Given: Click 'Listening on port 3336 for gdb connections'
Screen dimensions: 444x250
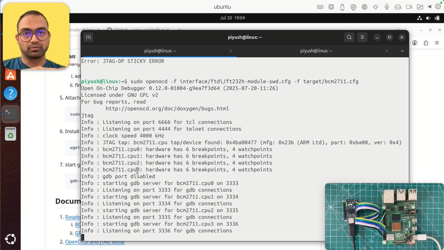Looking at the screenshot, I should tap(157, 231).
